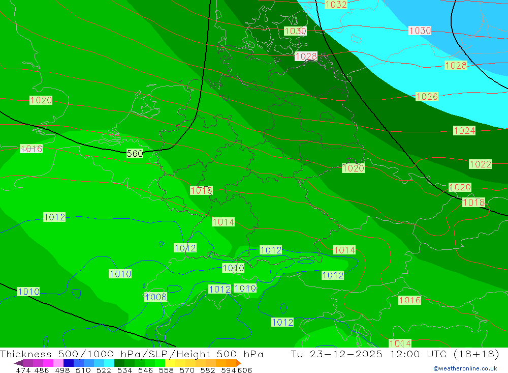Select the 594 legend value
508x373 pixels.
click(x=229, y=370)
